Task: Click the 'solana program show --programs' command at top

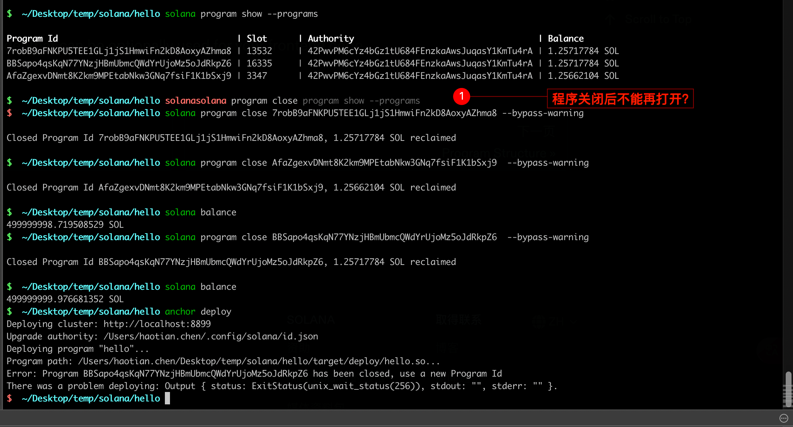Action: click(x=241, y=14)
